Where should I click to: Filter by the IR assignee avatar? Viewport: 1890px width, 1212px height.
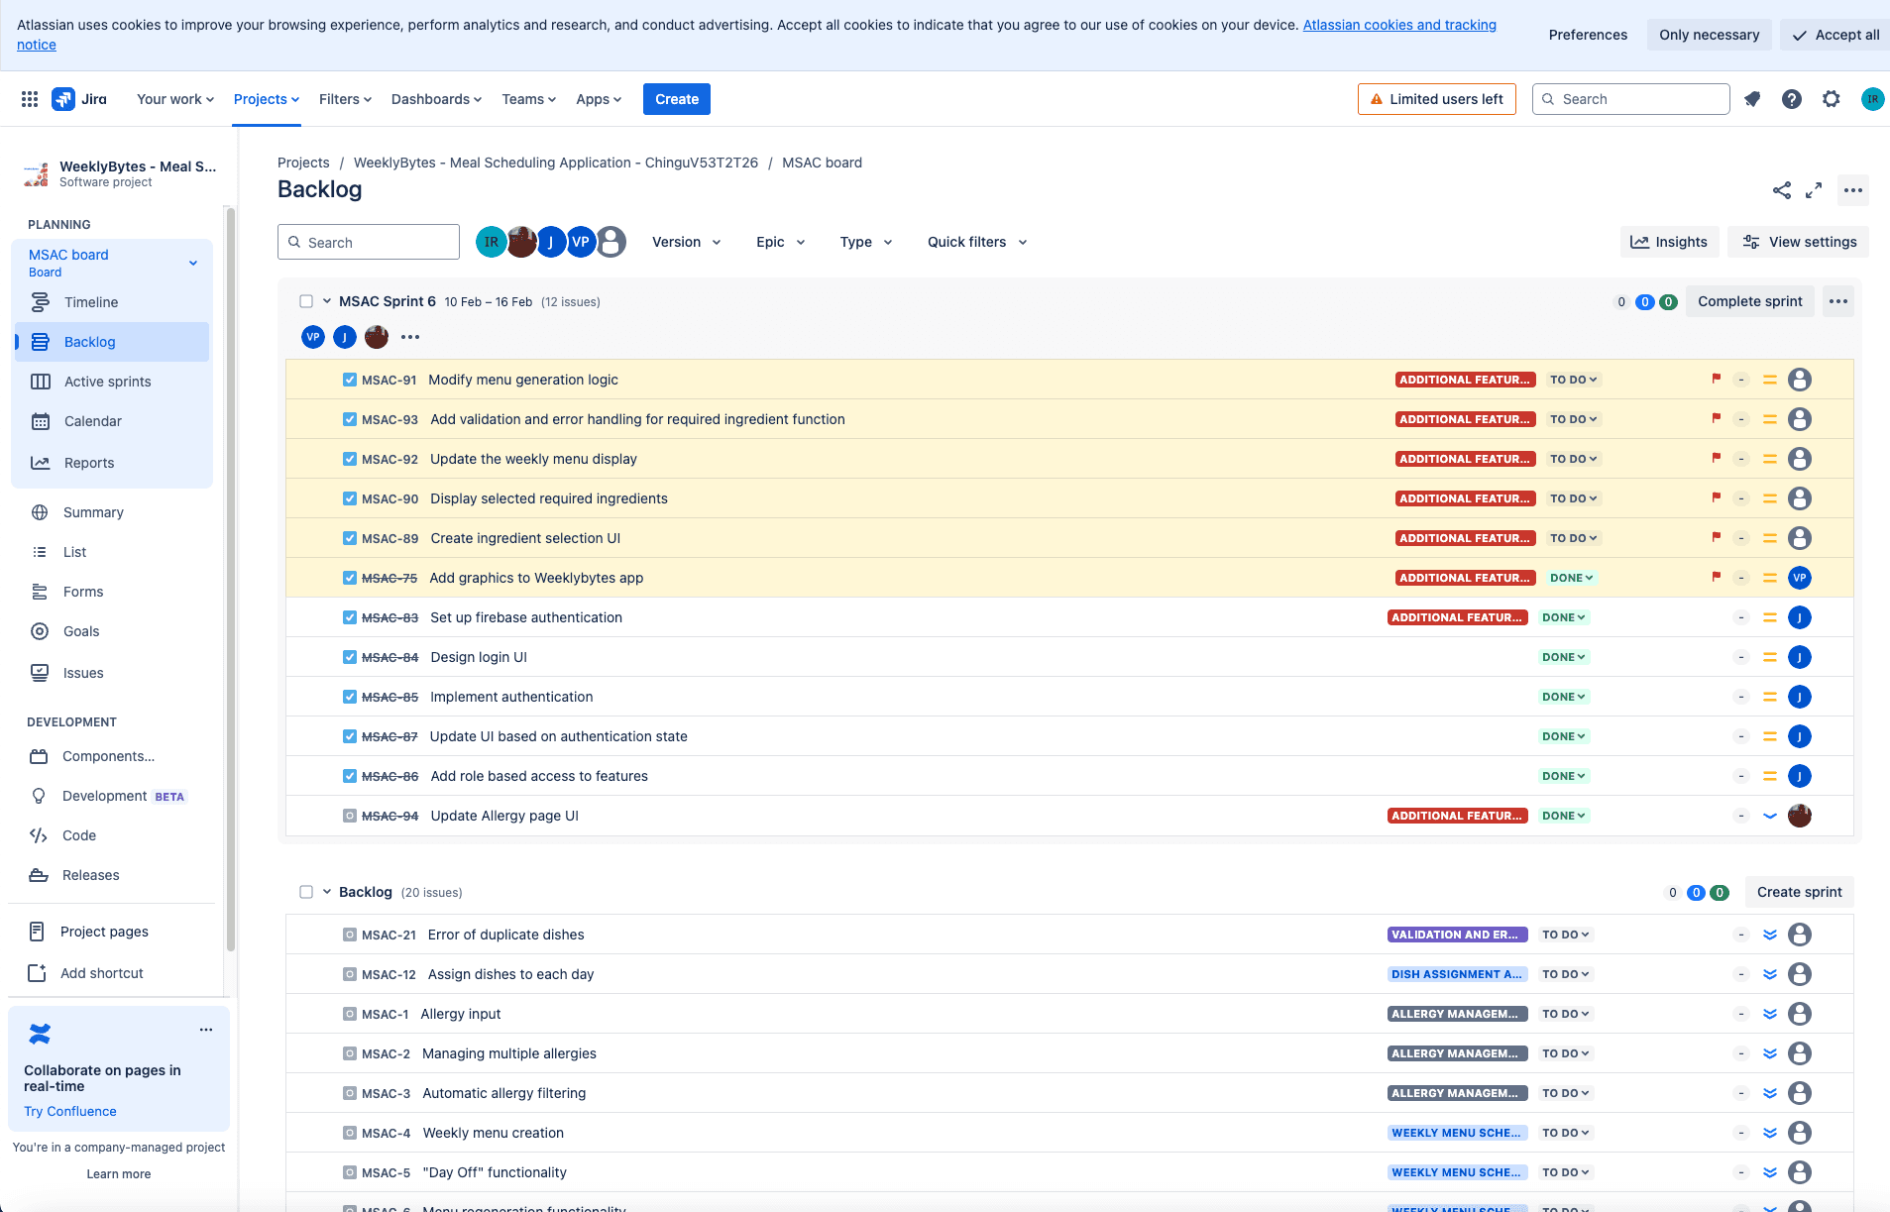(x=492, y=242)
